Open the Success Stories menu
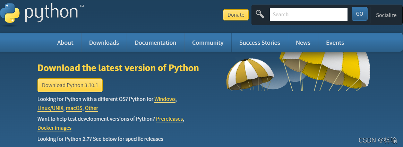Screen dimensions: 403x147 [259, 43]
